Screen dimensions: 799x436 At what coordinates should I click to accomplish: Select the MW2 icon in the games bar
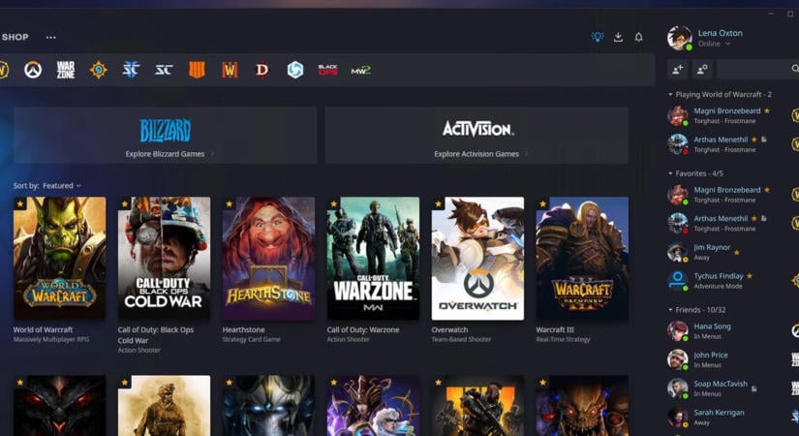pos(361,71)
